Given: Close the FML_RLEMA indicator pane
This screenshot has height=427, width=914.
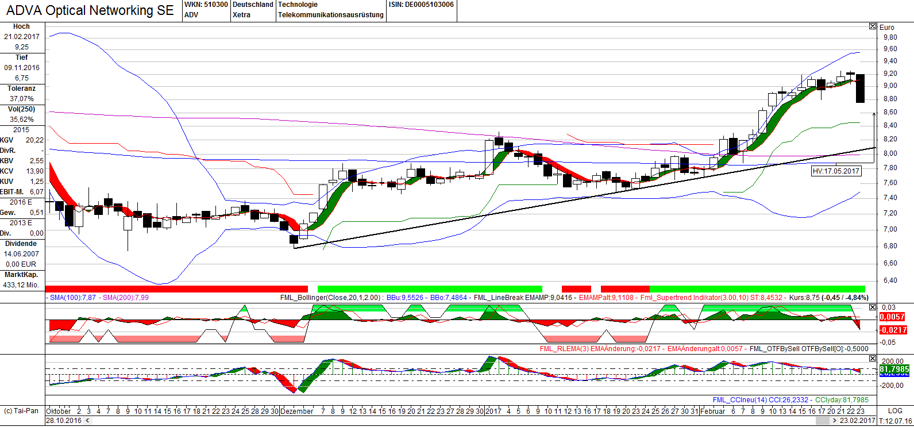Looking at the screenshot, I should [x=873, y=307].
